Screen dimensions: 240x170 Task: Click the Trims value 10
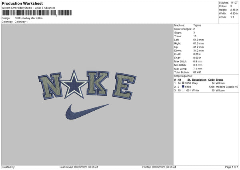[195, 36]
